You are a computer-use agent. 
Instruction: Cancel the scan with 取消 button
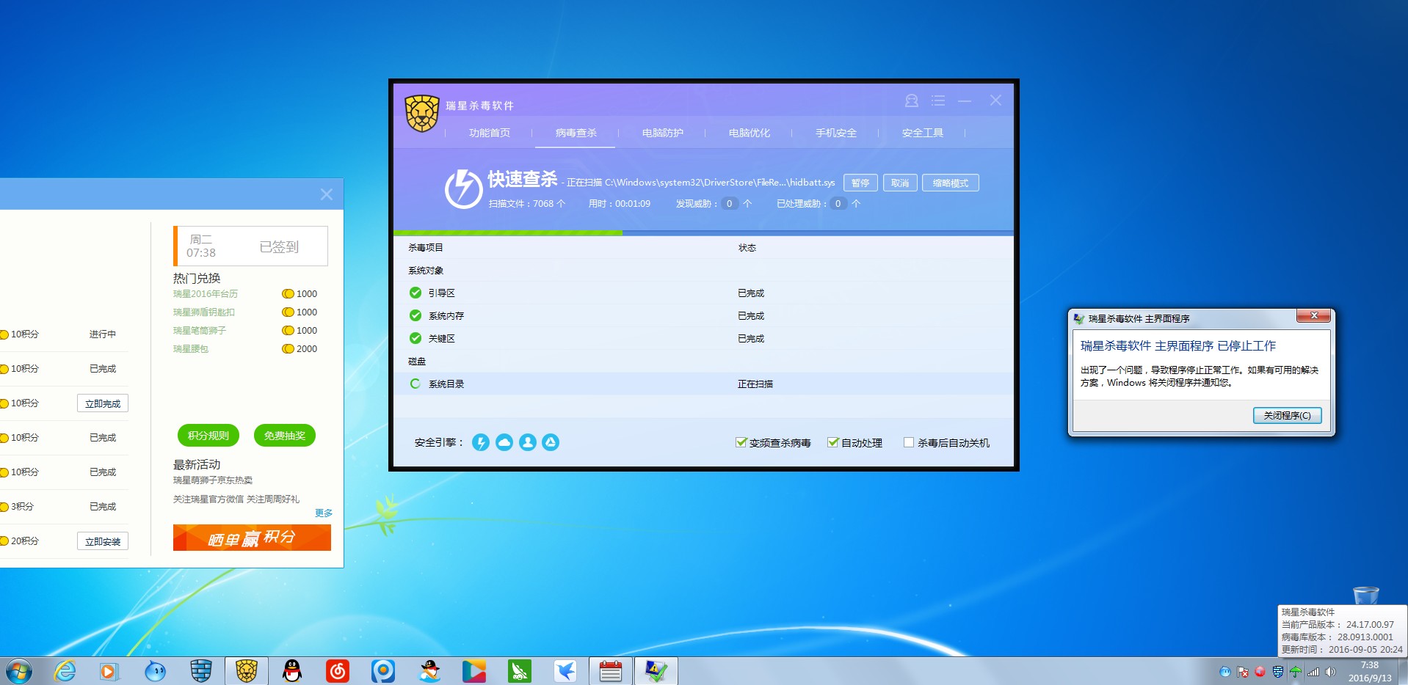click(x=900, y=183)
